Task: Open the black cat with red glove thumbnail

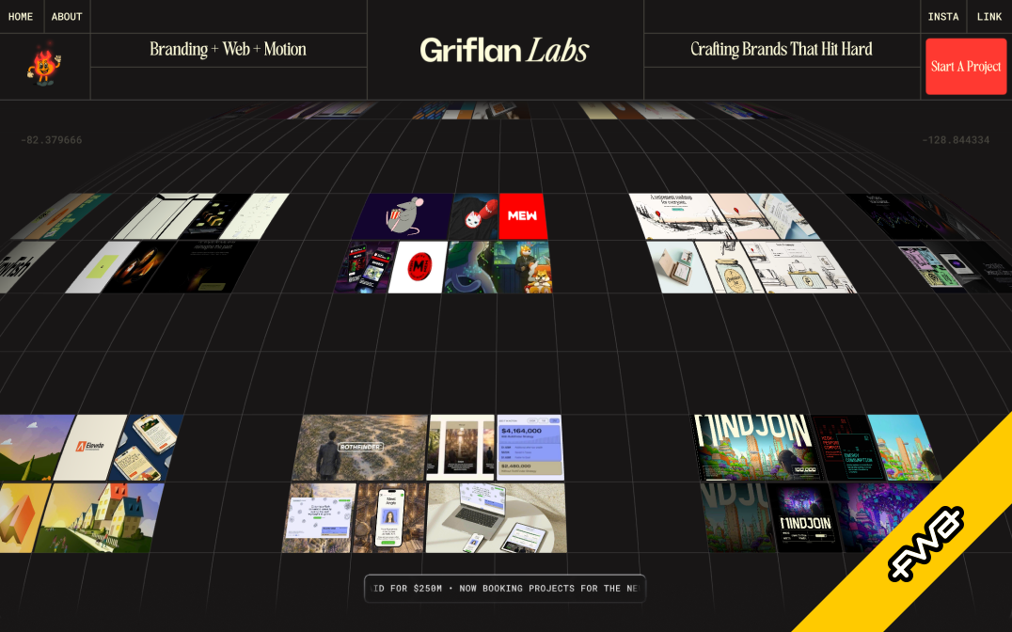Action: coord(474,216)
